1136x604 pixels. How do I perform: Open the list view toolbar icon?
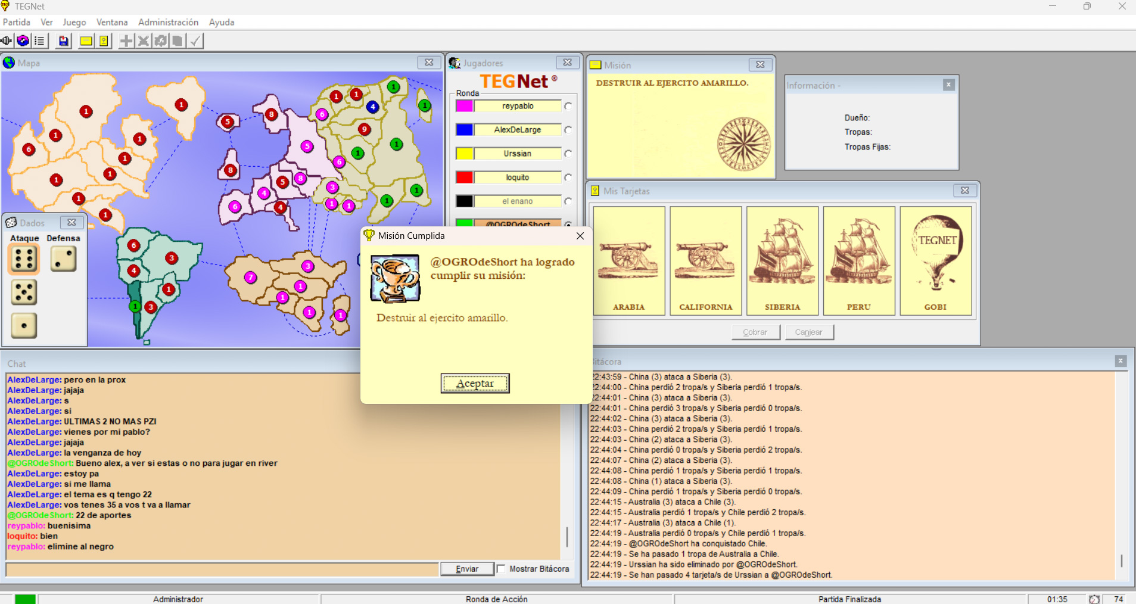40,41
